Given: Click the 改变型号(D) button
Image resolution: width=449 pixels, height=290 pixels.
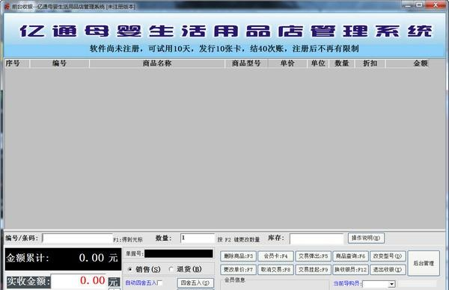Looking at the screenshot, I should 388,256.
